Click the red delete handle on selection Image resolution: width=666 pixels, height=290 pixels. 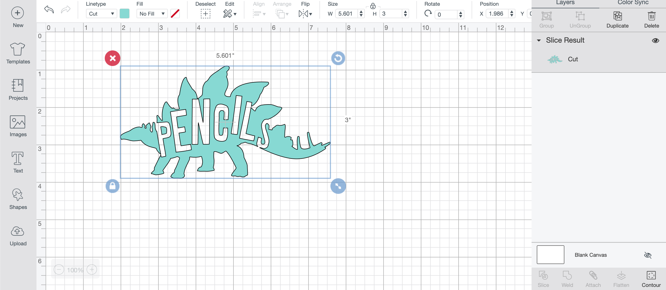[x=113, y=58]
